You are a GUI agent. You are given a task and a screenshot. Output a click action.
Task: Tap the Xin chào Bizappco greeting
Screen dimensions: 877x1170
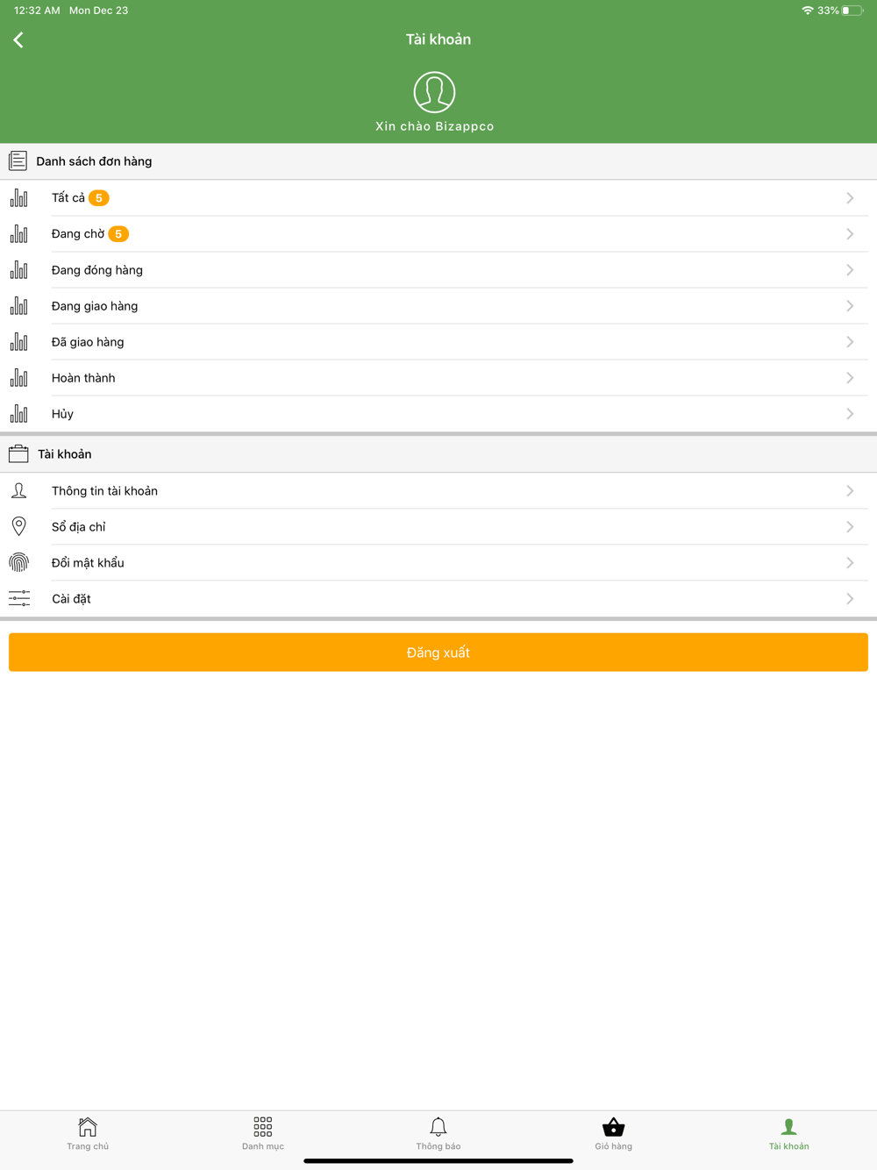point(435,126)
